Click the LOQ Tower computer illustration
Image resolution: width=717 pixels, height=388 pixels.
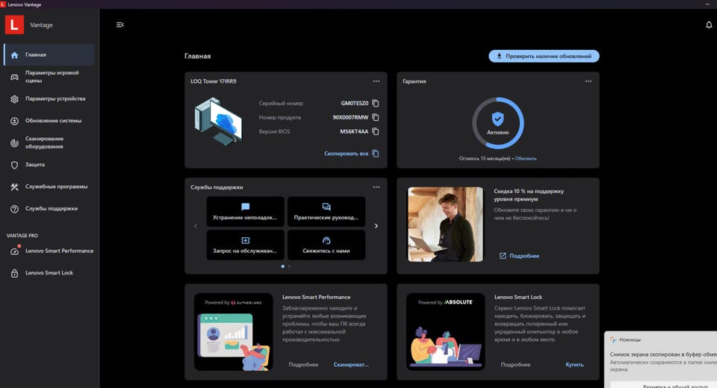click(x=218, y=121)
